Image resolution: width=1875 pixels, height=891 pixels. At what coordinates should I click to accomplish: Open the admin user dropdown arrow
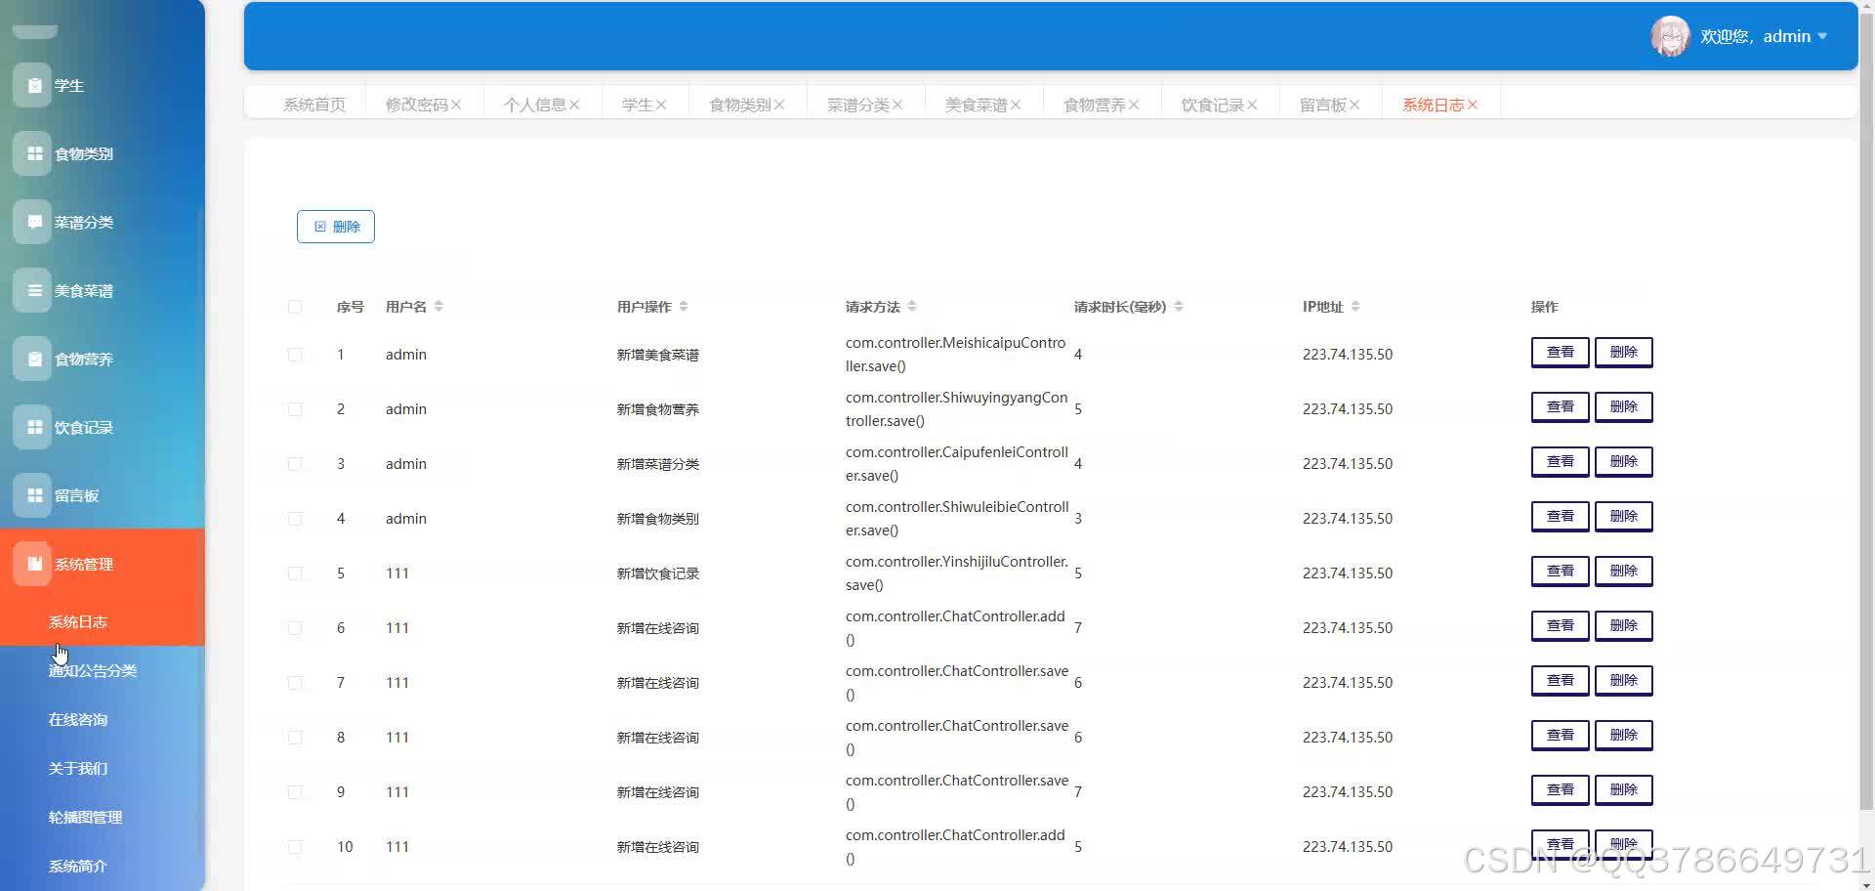1822,36
